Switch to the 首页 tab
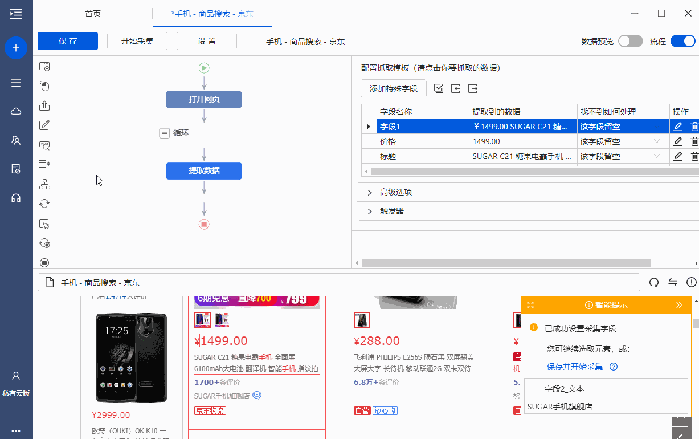Screen dimensions: 699x439 click(x=93, y=14)
